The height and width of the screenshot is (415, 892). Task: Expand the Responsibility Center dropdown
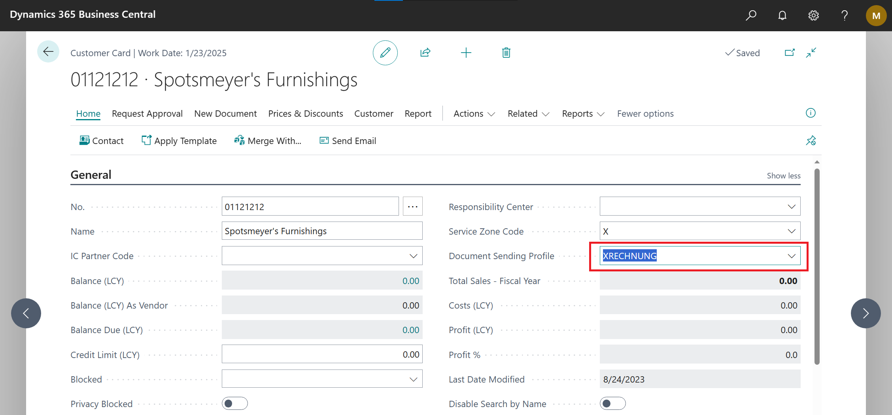(792, 207)
